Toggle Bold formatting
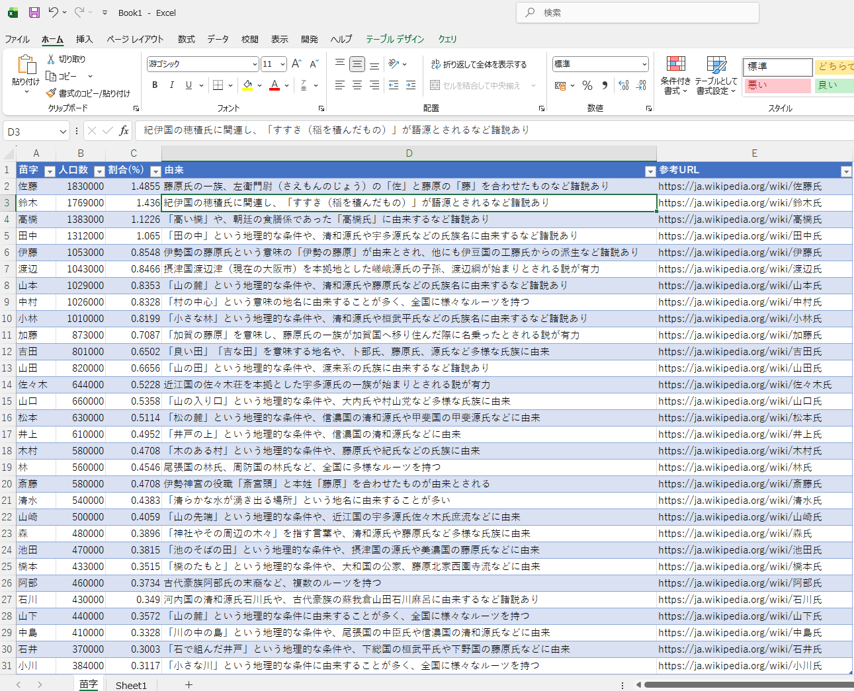The width and height of the screenshot is (854, 691). click(155, 85)
